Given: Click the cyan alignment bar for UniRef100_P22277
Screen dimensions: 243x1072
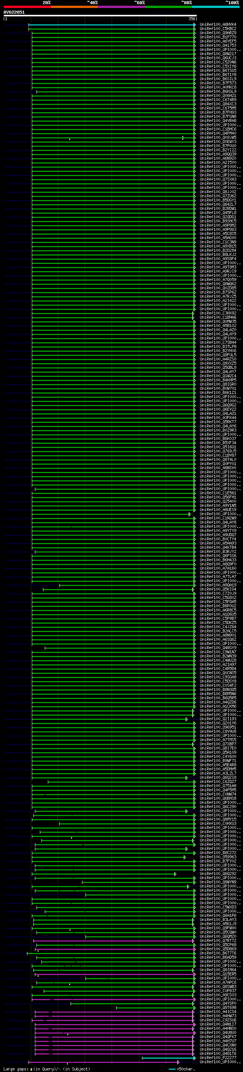Looking at the screenshot, I should pos(169,1058).
